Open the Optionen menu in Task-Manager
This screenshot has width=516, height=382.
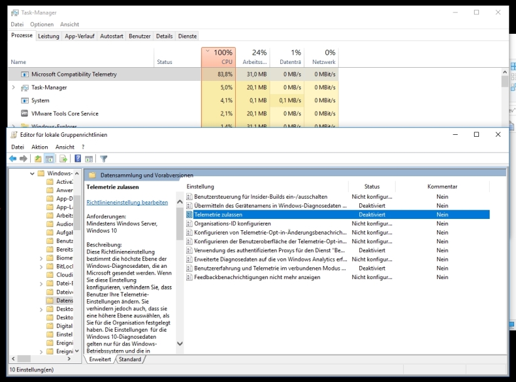point(42,24)
